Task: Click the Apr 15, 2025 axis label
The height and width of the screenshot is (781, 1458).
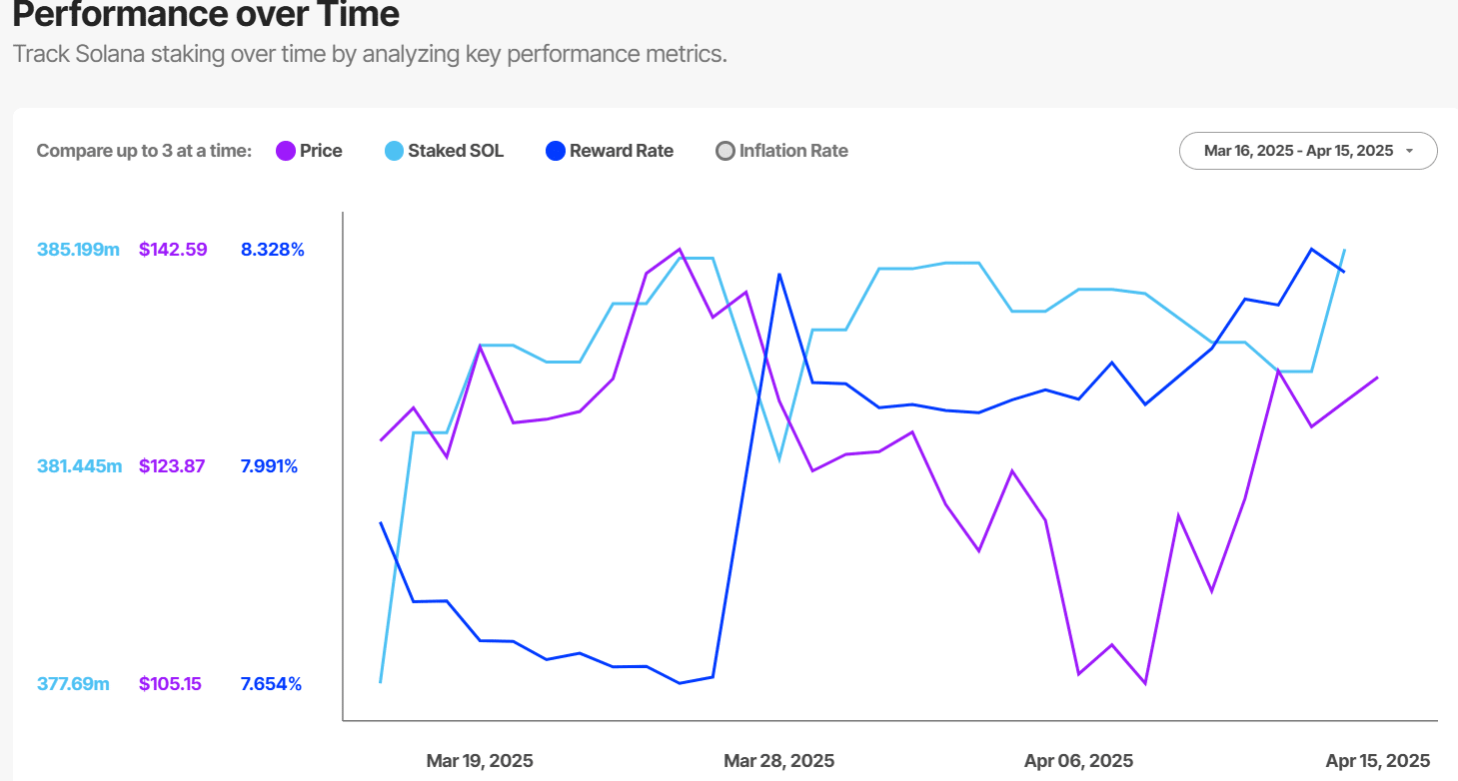Action: pyautogui.click(x=1378, y=761)
